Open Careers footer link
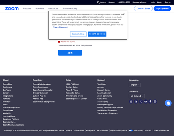174x136 pixels. [x=6, y=93]
